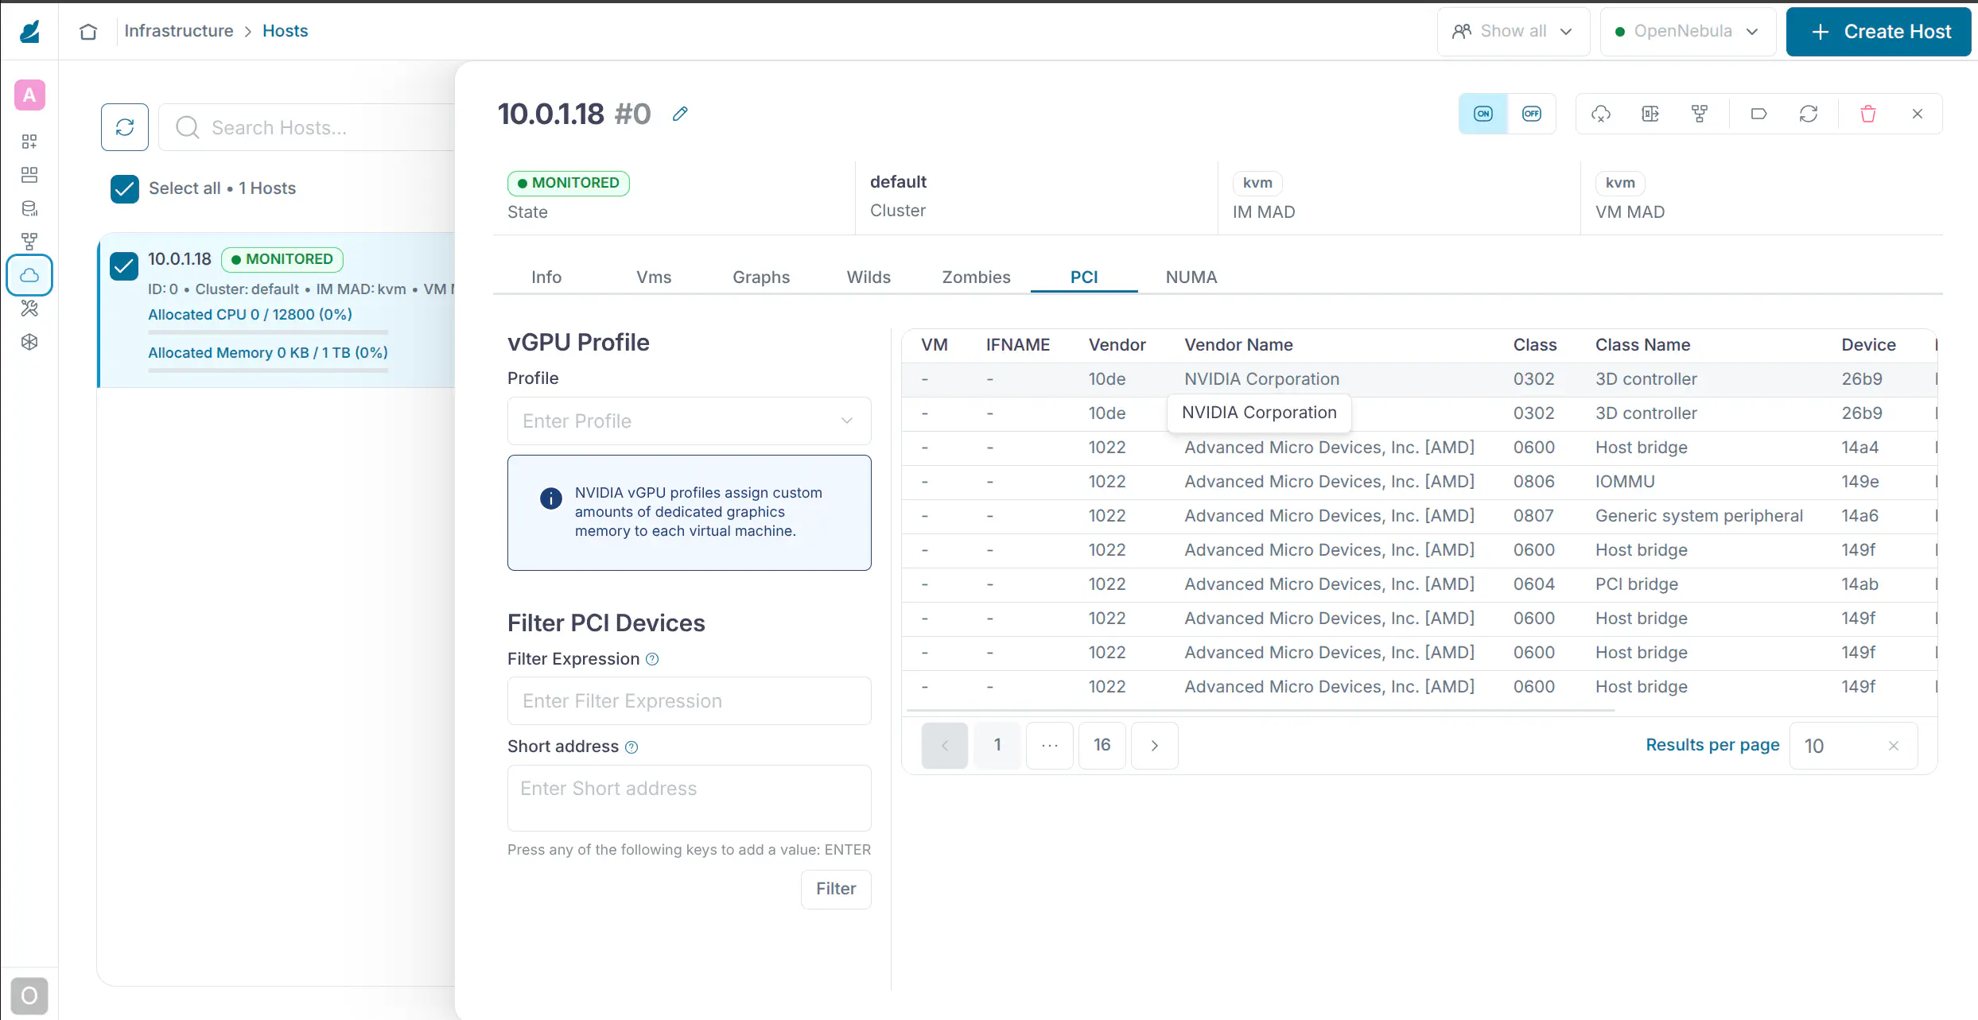Image resolution: width=1978 pixels, height=1020 pixels.
Task: Click the PCI bridge class name cell
Action: point(1637,584)
